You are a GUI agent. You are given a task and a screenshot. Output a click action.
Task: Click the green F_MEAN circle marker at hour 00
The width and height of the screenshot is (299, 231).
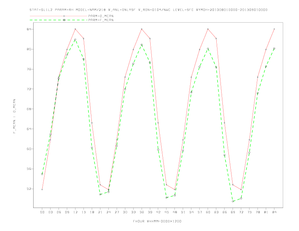[x=42, y=174]
